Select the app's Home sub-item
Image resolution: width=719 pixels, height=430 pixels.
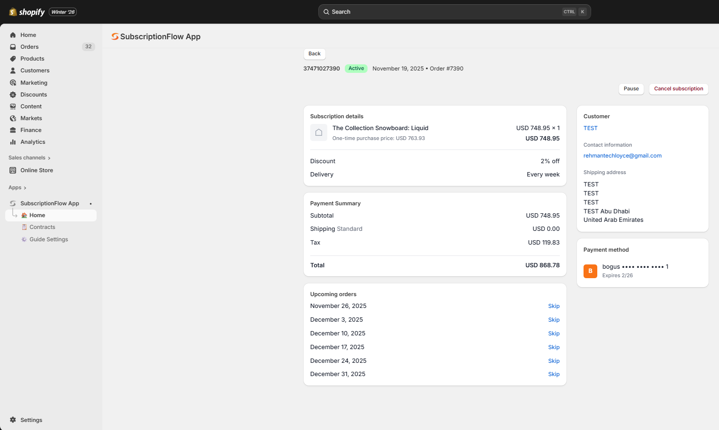coord(51,215)
